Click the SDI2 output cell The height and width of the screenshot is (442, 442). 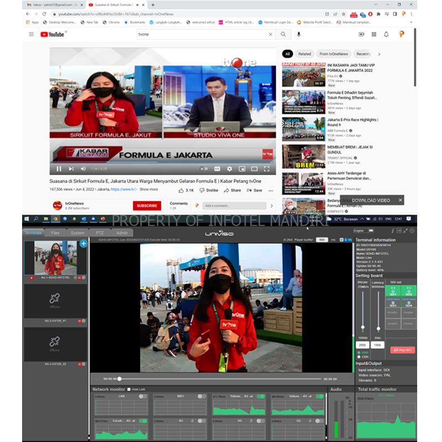pyautogui.click(x=409, y=291)
